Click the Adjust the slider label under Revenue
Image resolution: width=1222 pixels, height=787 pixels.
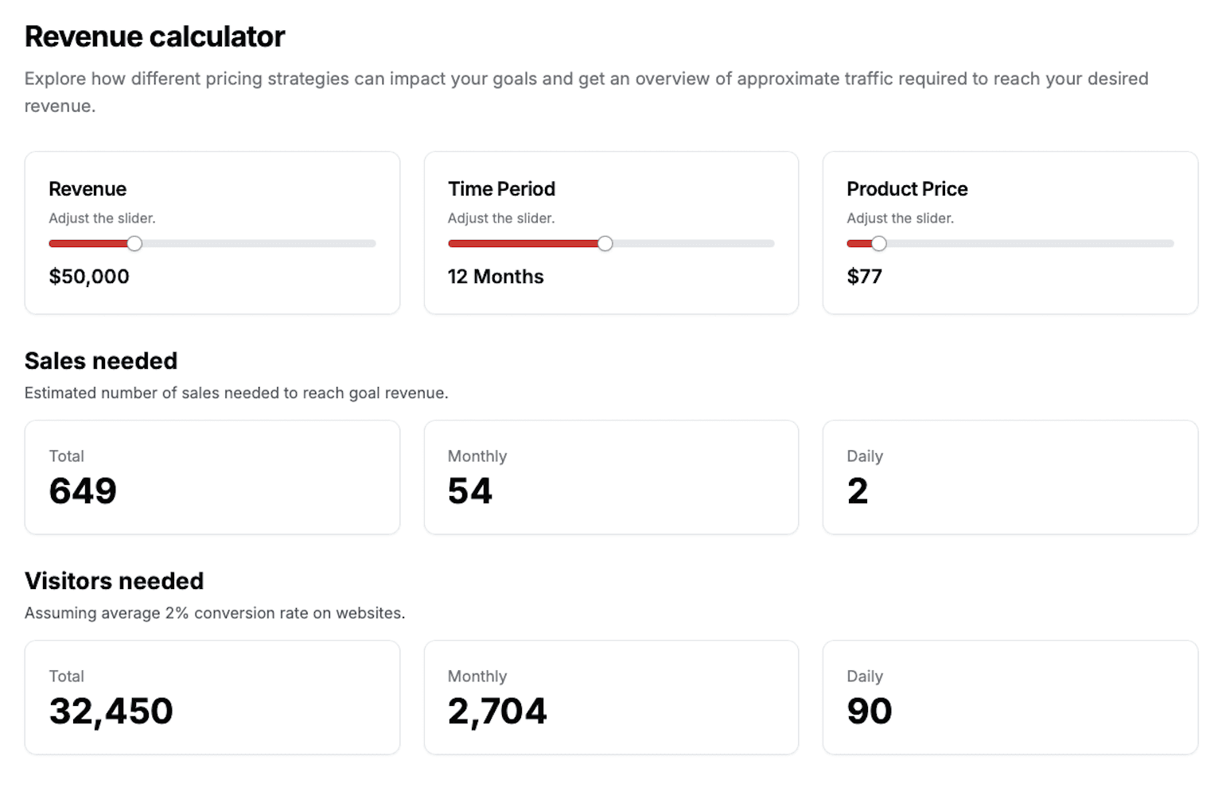[102, 218]
